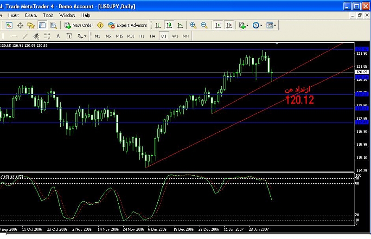
Task: Toggle the chart shift button
Action: [229, 26]
